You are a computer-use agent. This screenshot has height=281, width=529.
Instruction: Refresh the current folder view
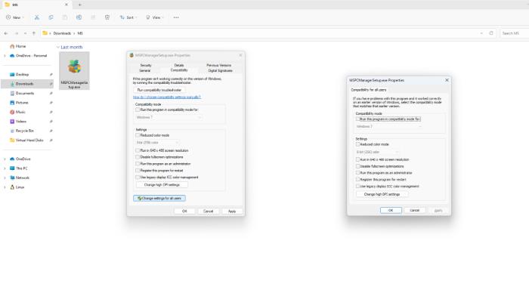(491, 33)
